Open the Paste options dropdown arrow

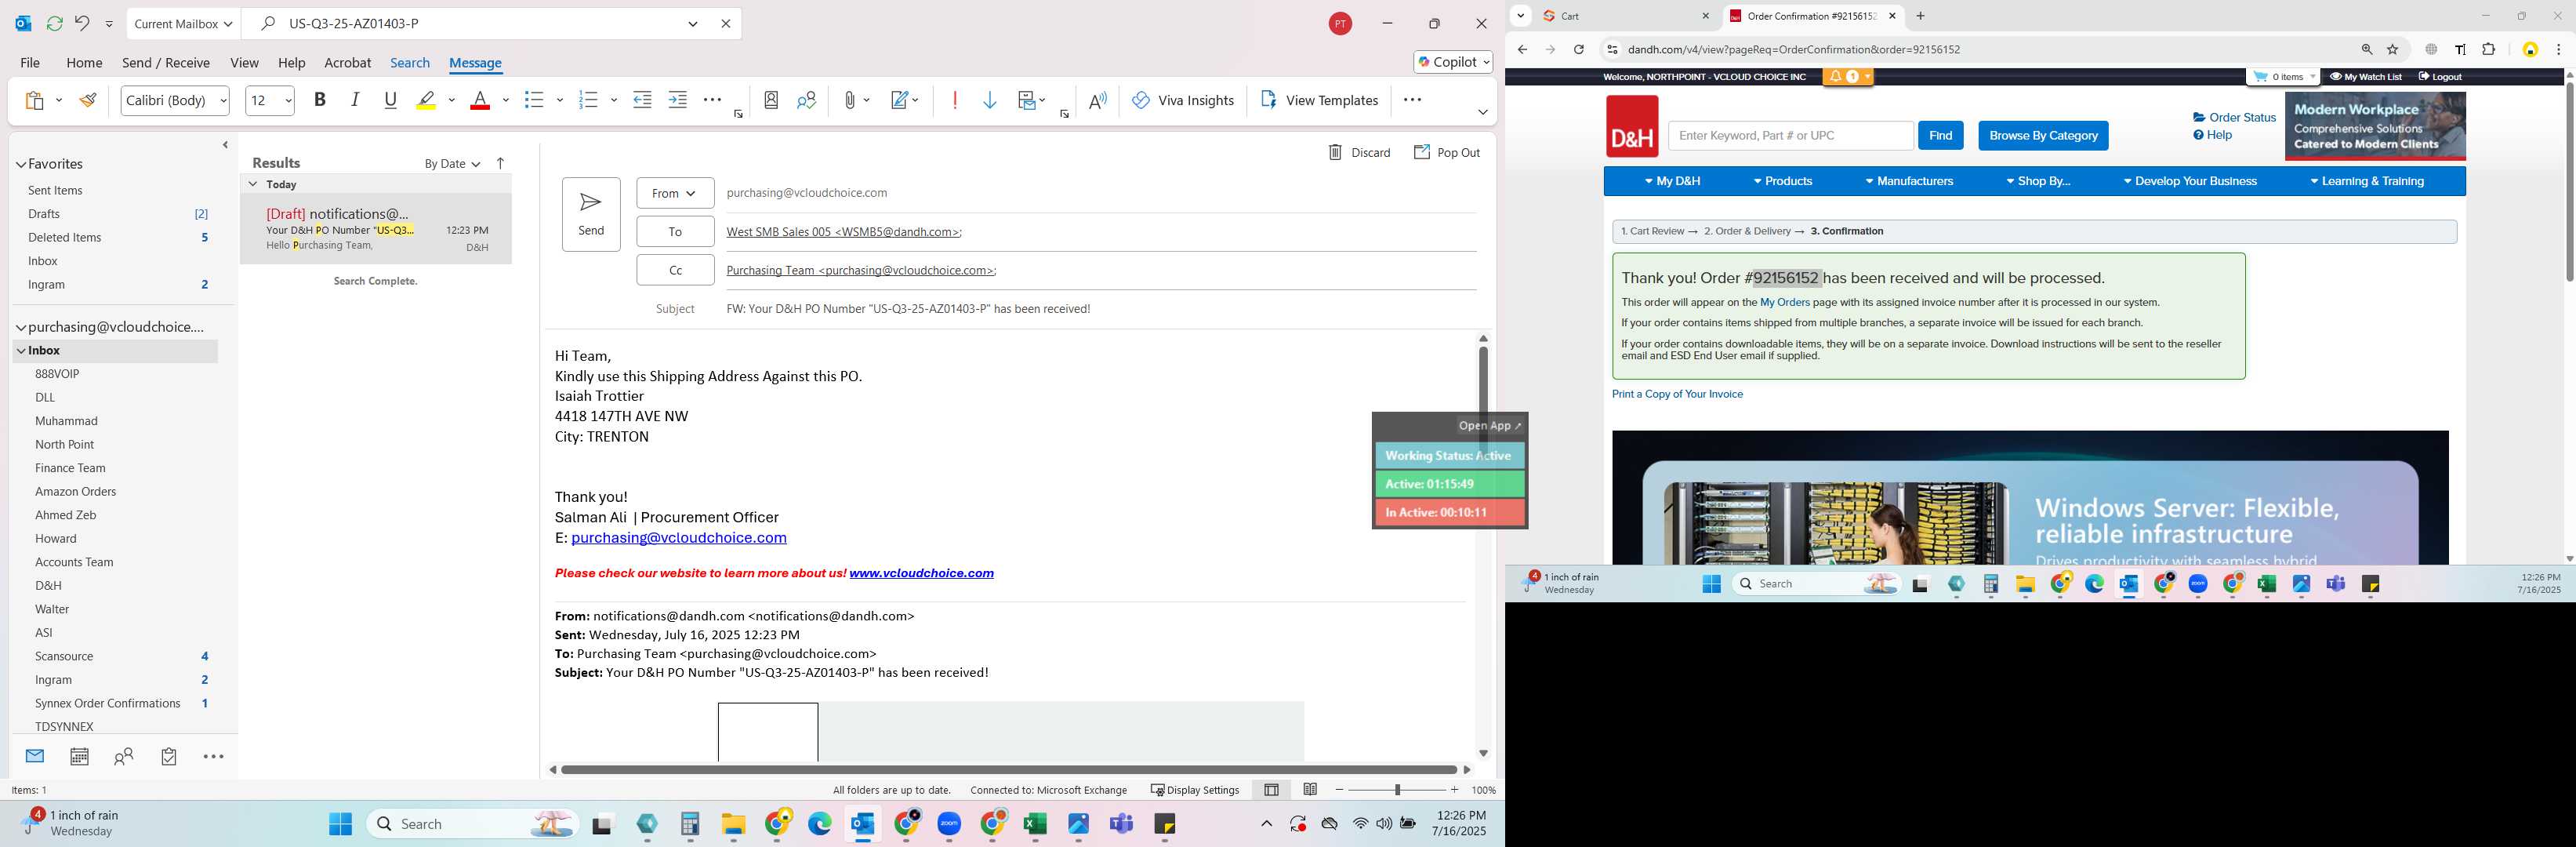coord(59,100)
